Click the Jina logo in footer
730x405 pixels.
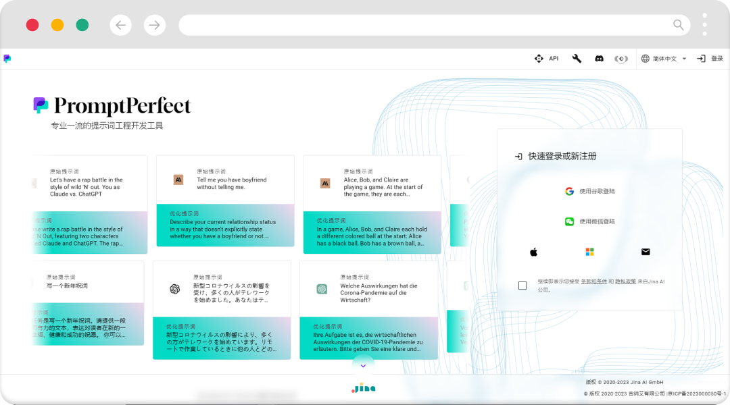[364, 388]
